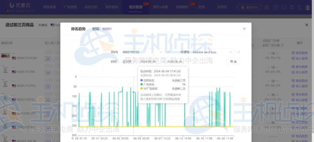Screen dimensions: 314x142
Task: Click 加入监控 for B000CPGYQM row
Action: tap(300, 59)
